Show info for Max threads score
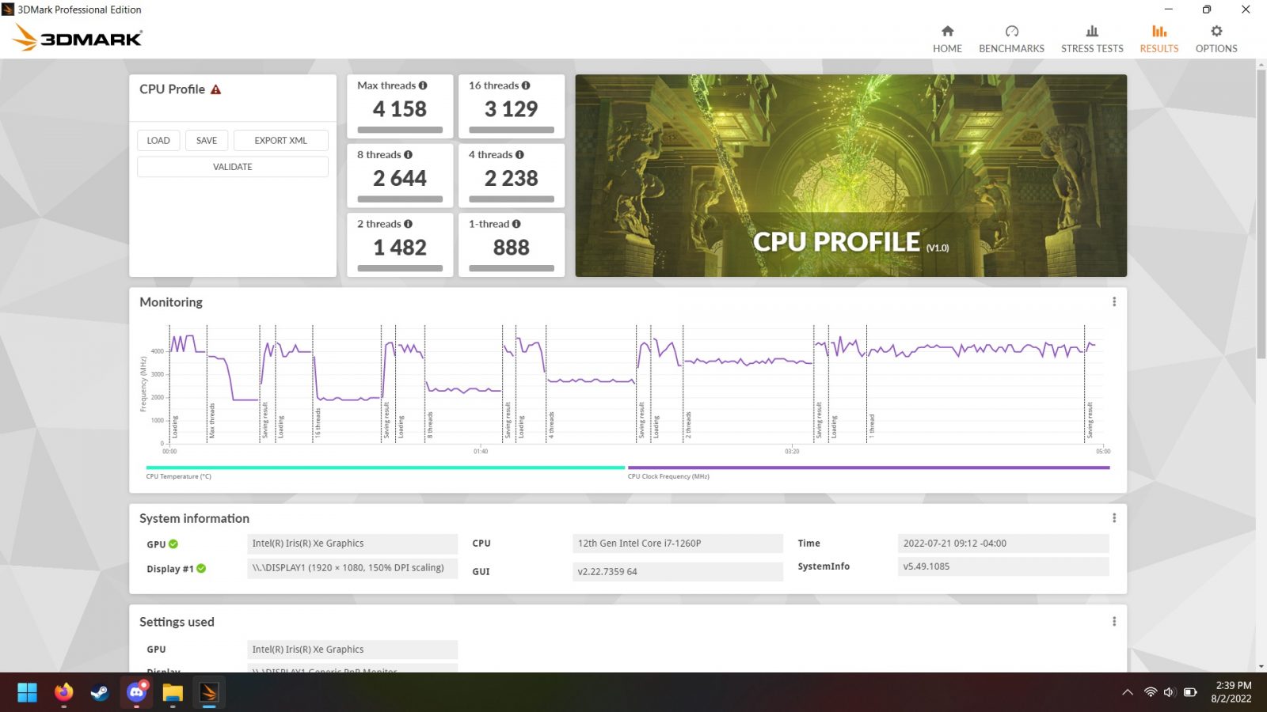Image resolution: width=1267 pixels, height=712 pixels. pos(423,85)
